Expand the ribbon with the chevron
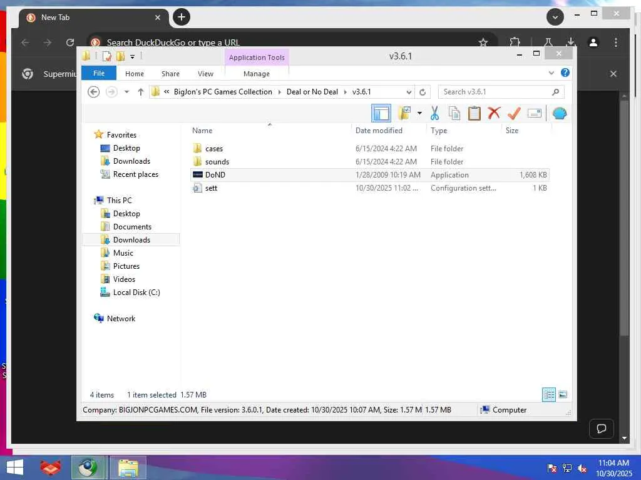 (551, 73)
